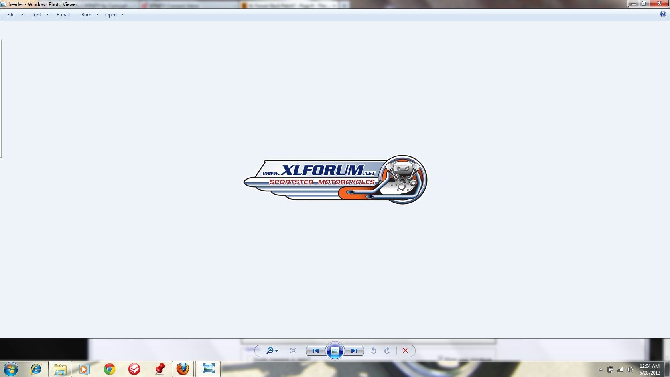
Task: Rotate the image counterclockwise
Action: click(x=374, y=351)
